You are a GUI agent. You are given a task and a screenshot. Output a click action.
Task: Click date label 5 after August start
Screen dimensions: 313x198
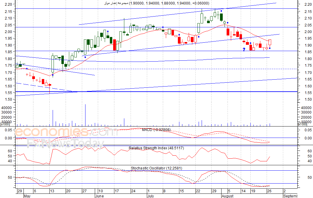click(x=229, y=191)
